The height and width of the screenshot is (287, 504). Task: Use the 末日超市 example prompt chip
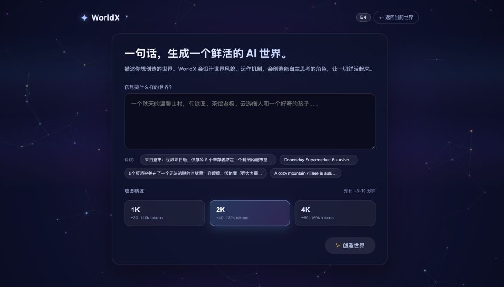click(x=208, y=160)
